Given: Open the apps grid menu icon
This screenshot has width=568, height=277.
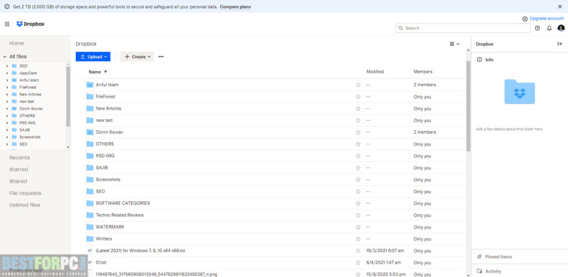Looking at the screenshot, I should click(x=7, y=24).
